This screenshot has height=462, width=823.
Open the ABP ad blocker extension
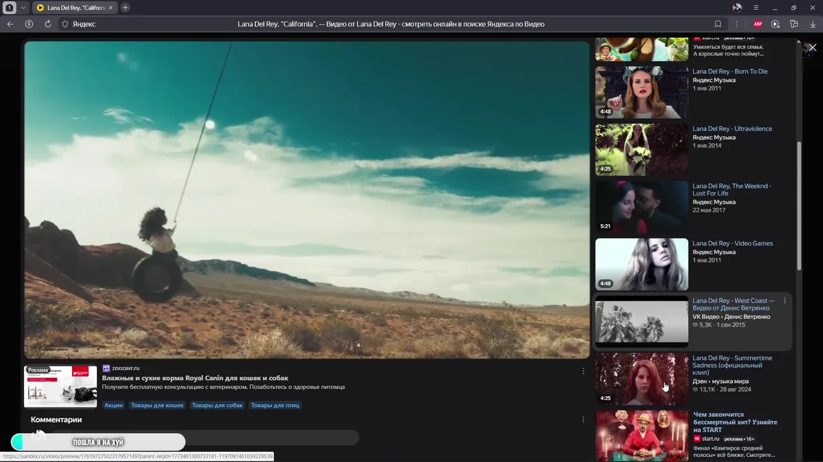coord(757,24)
